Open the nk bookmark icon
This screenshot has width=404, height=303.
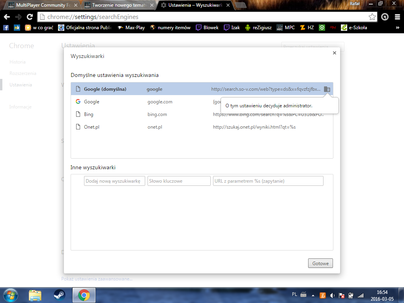click(17, 28)
